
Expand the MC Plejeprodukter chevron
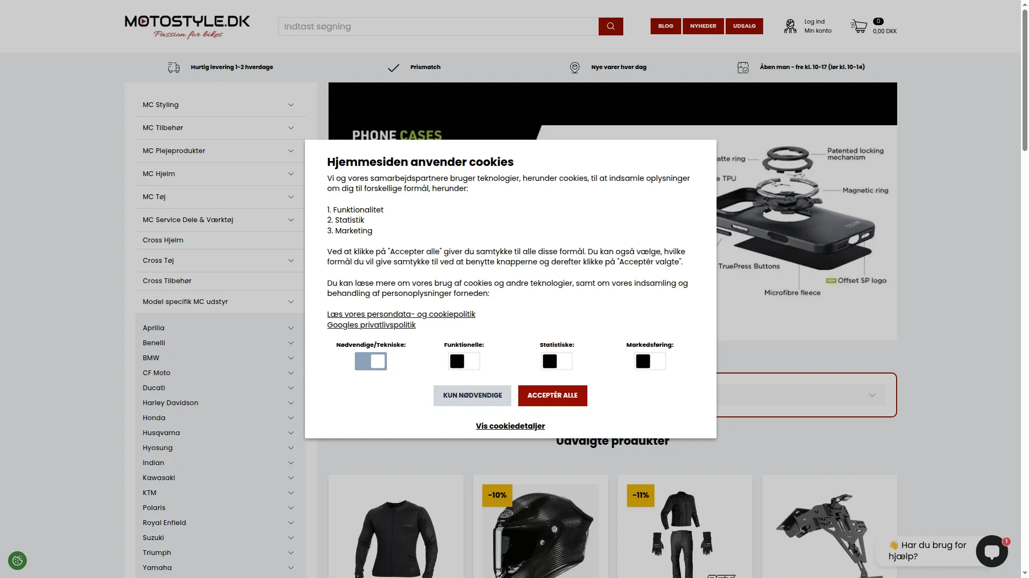point(291,151)
